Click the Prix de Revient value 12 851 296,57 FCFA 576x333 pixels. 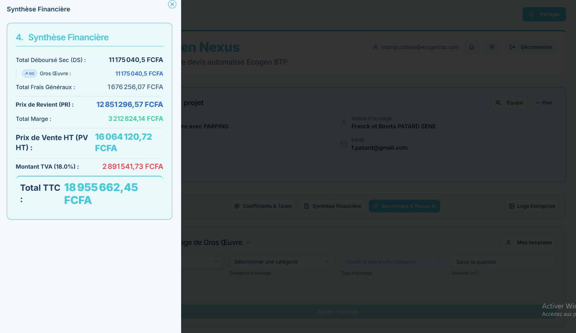[130, 104]
